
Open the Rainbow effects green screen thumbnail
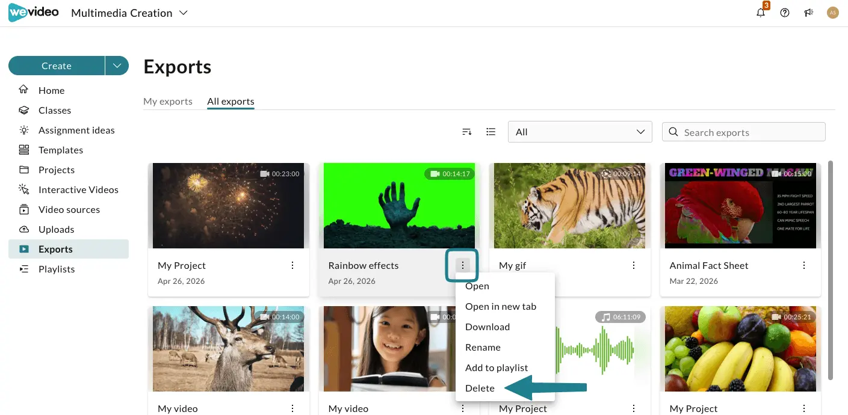click(399, 206)
